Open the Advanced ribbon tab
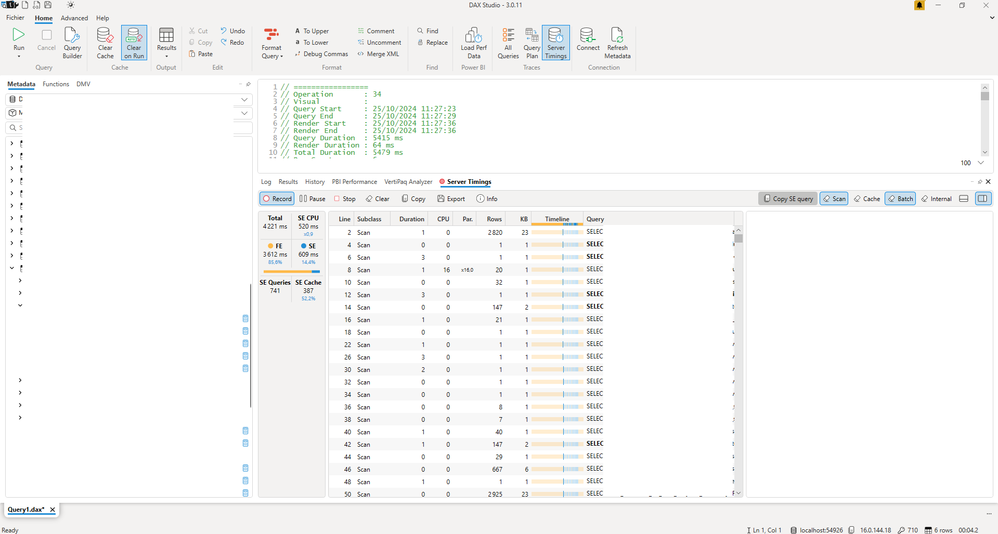 (74, 18)
